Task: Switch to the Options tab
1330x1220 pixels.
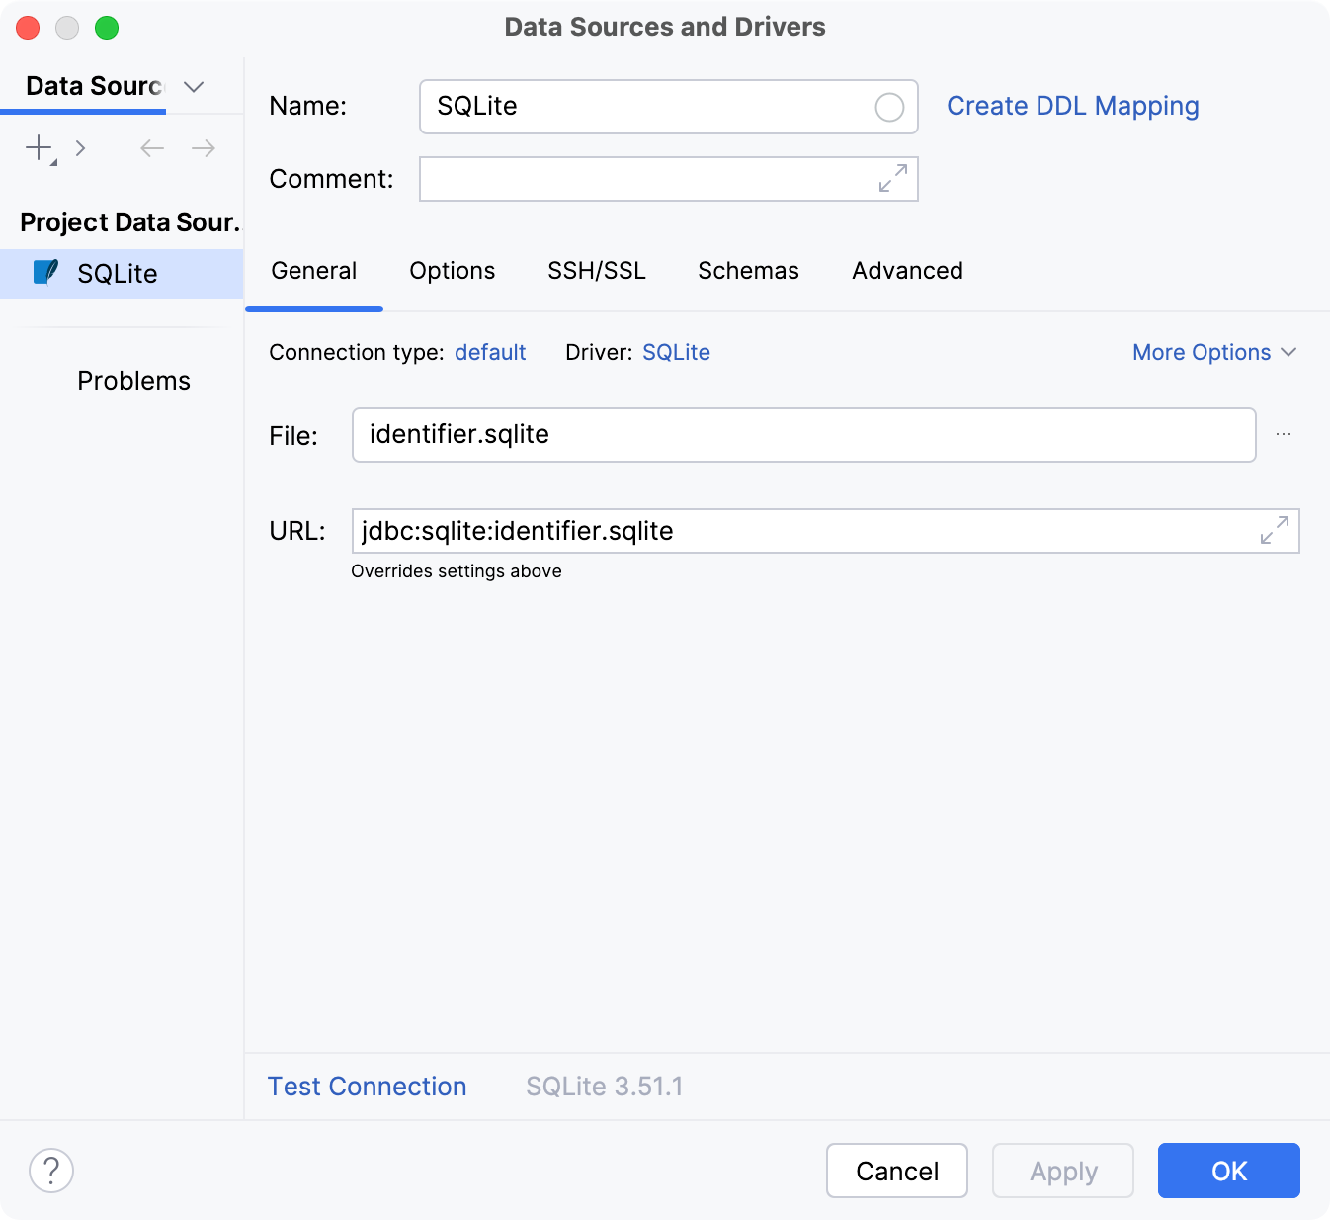Action: pyautogui.click(x=452, y=270)
